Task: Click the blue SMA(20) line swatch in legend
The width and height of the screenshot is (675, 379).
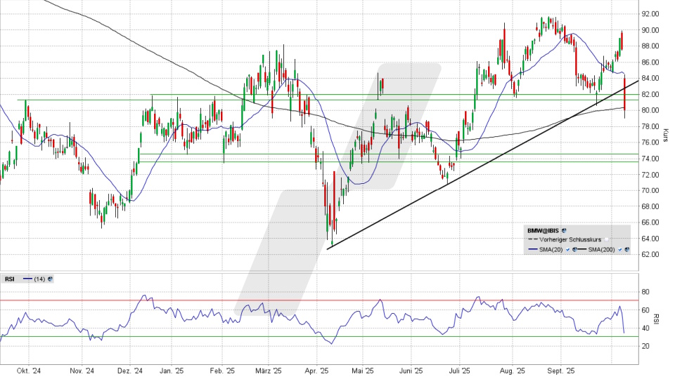Action: [x=533, y=249]
